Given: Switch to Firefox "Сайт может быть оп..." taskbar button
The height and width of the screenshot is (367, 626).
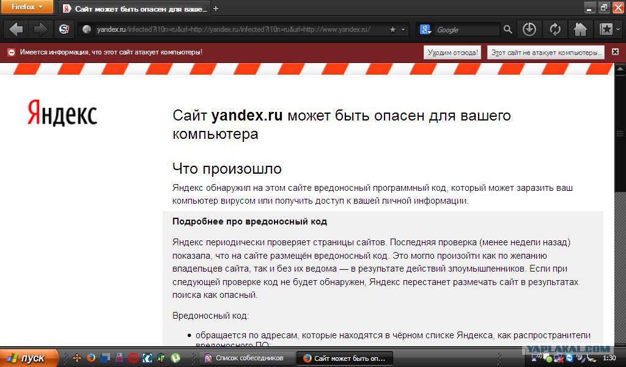Looking at the screenshot, I should pyautogui.click(x=345, y=358).
